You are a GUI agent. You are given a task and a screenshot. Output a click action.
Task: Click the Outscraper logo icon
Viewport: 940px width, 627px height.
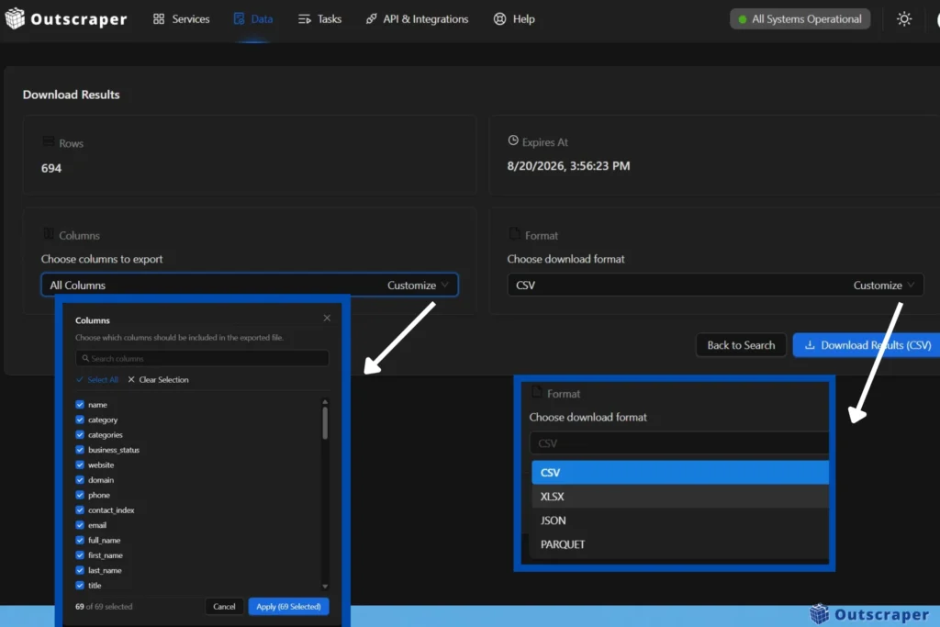(x=15, y=18)
